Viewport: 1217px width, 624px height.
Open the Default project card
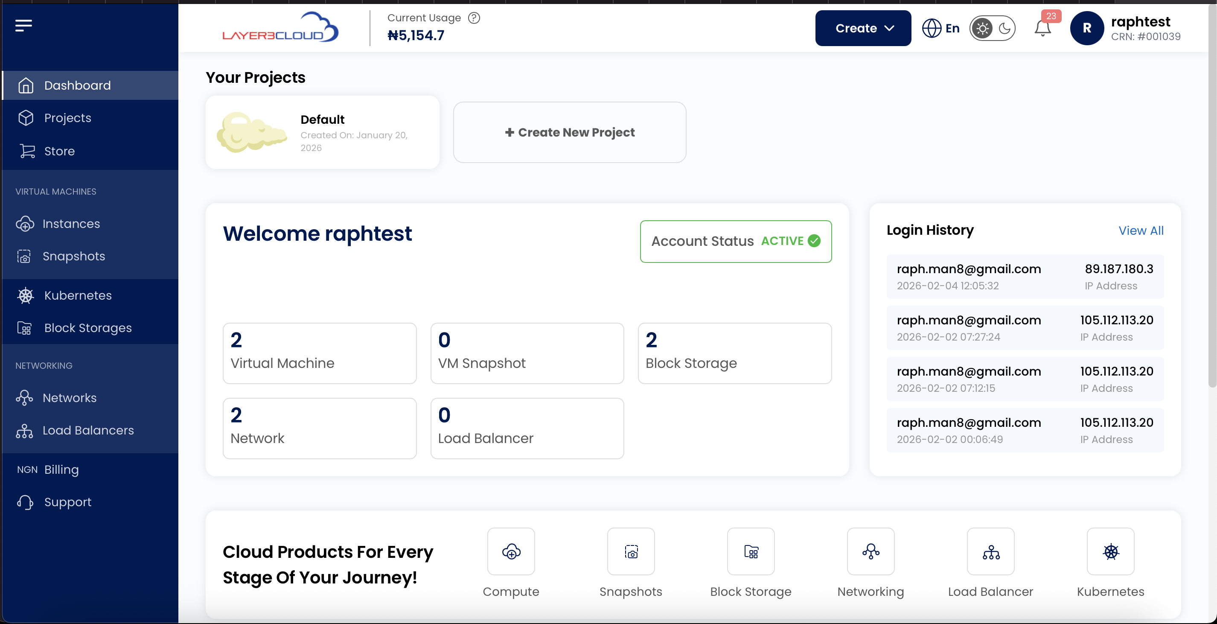(322, 132)
